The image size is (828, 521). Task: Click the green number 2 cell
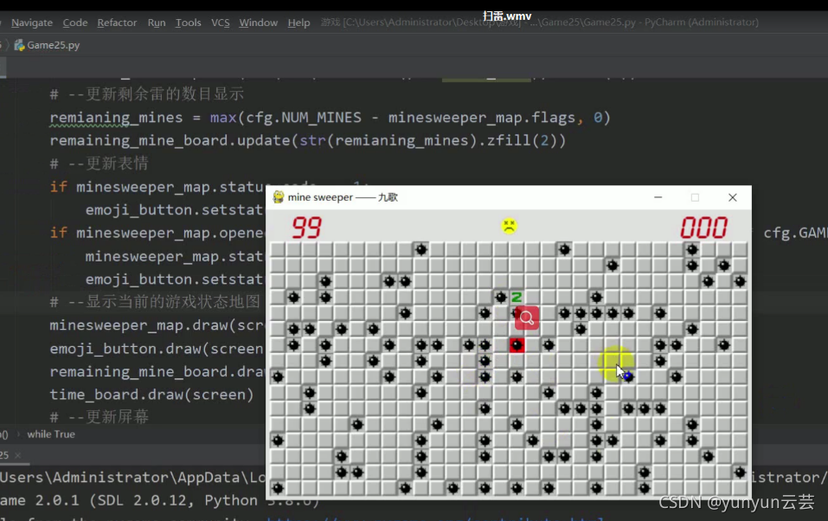point(517,298)
